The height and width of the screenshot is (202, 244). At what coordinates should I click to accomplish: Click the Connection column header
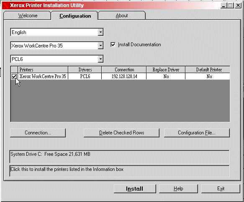click(x=124, y=70)
